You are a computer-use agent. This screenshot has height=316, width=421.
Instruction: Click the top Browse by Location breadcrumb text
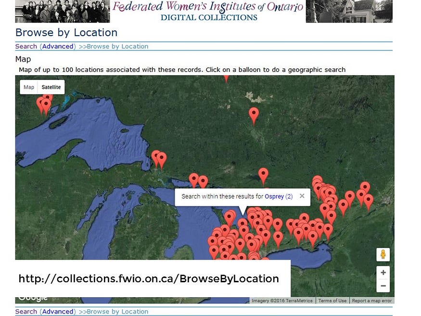pyautogui.click(x=117, y=46)
